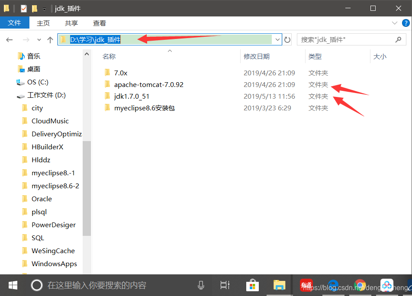412x296 pixels.
Task: Click the Help question mark icon
Action: [x=406, y=23]
